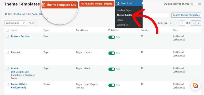
Task: Click the current page number field
Action: point(182,23)
